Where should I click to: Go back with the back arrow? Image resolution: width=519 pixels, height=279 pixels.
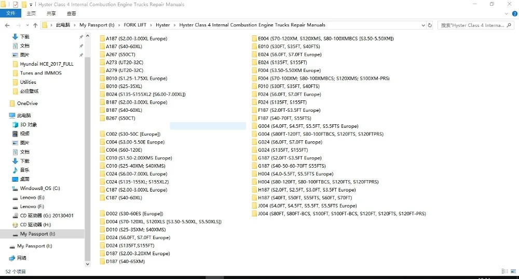coord(7,25)
